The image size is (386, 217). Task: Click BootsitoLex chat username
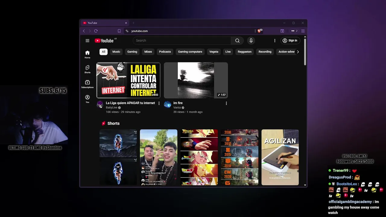pos(347,184)
